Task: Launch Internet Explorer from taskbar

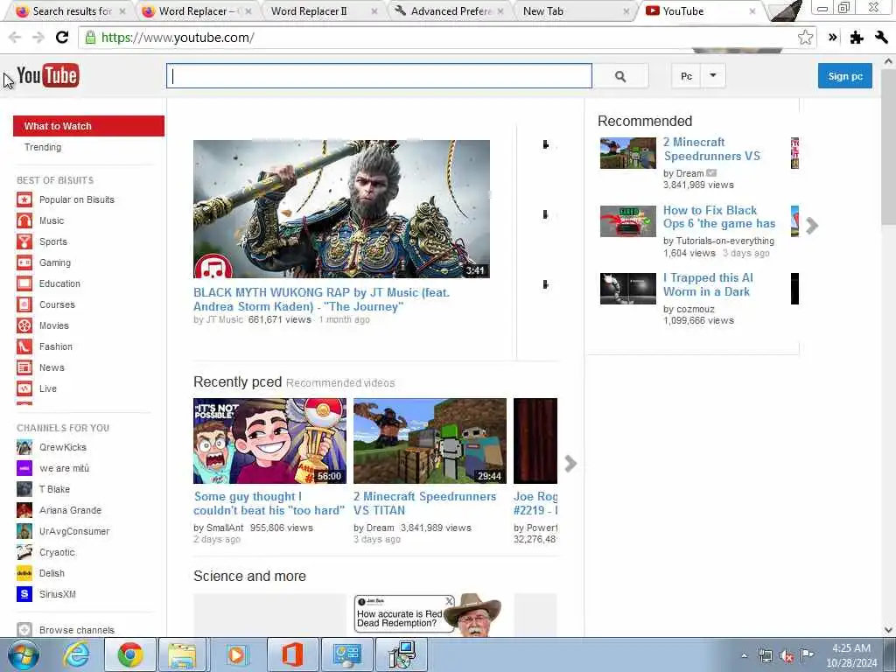Action: (x=76, y=655)
